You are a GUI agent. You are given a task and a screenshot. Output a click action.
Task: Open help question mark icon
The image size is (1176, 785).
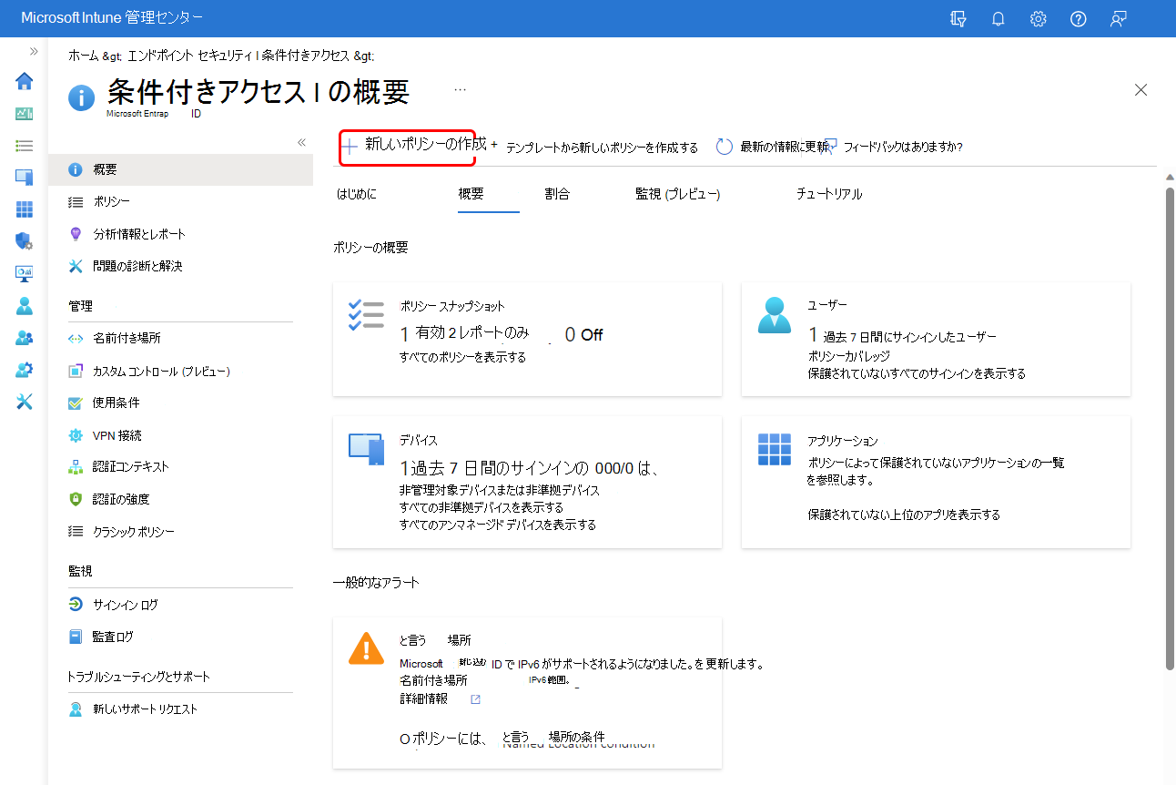pyautogui.click(x=1078, y=18)
